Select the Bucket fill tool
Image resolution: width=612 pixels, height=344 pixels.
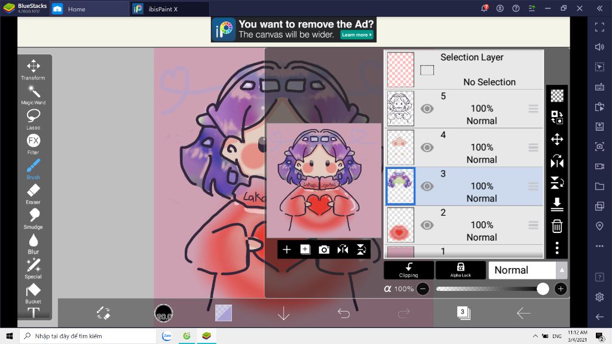33,294
